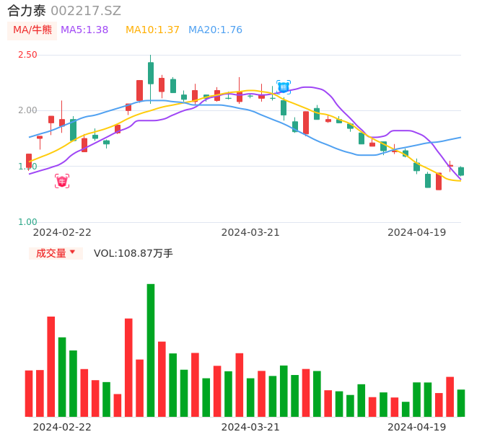
Task: Click the blue bear (熊) signal marker
Action: (x=284, y=87)
